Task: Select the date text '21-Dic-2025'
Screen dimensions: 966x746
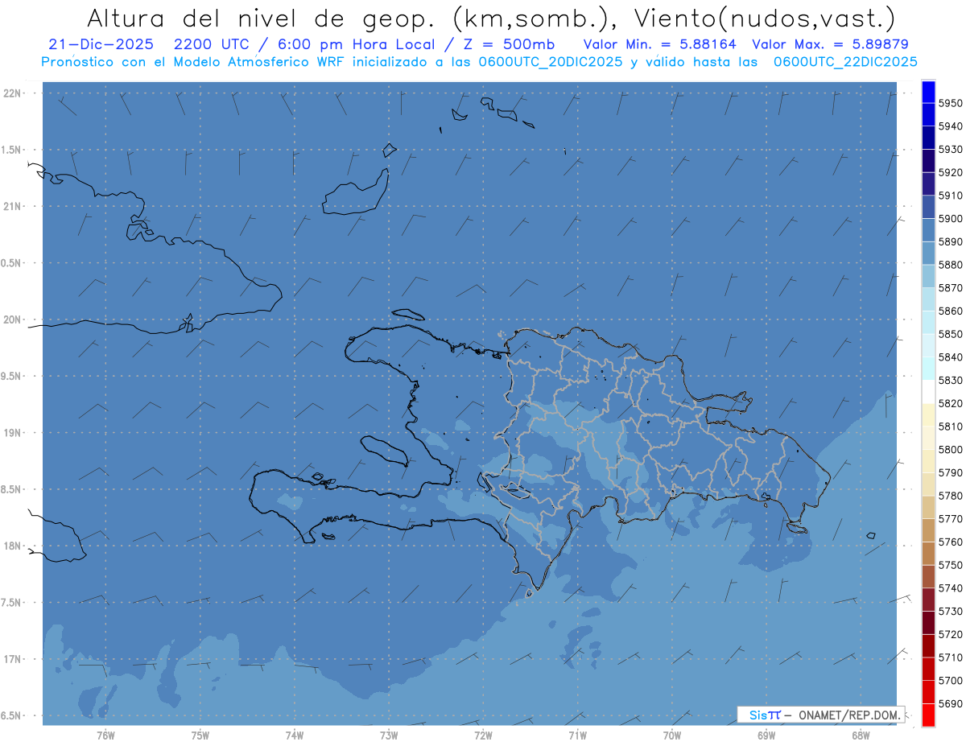Action: pyautogui.click(x=101, y=44)
